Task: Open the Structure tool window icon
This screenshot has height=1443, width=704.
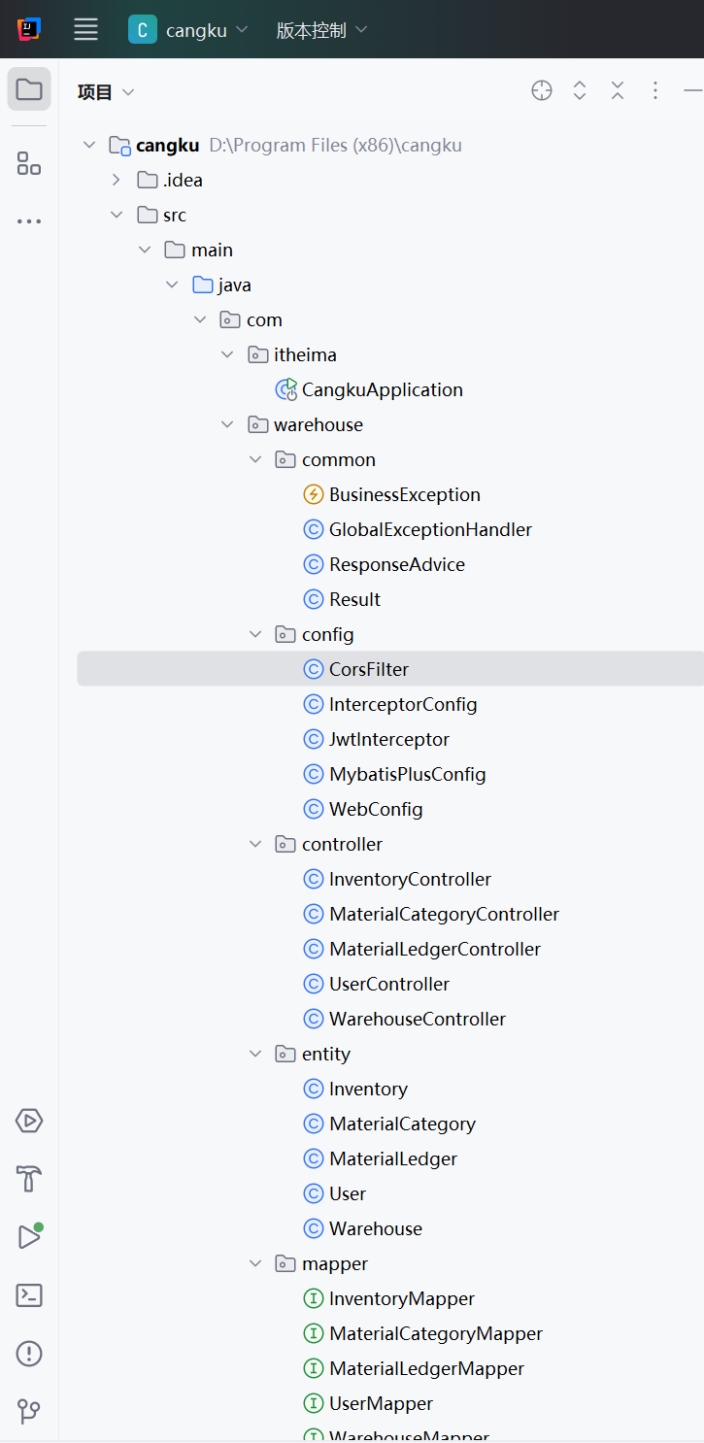Action: pyautogui.click(x=29, y=163)
